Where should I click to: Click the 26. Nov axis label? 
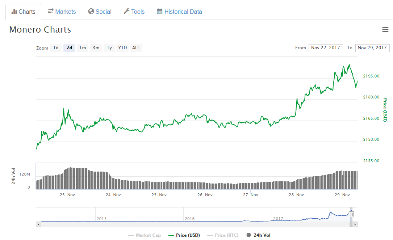[x=205, y=195]
